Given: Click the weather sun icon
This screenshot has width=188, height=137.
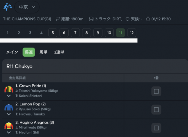Looking at the screenshot, I should point(128,19).
